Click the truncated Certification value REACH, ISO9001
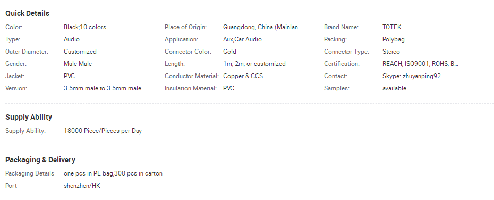 point(420,64)
